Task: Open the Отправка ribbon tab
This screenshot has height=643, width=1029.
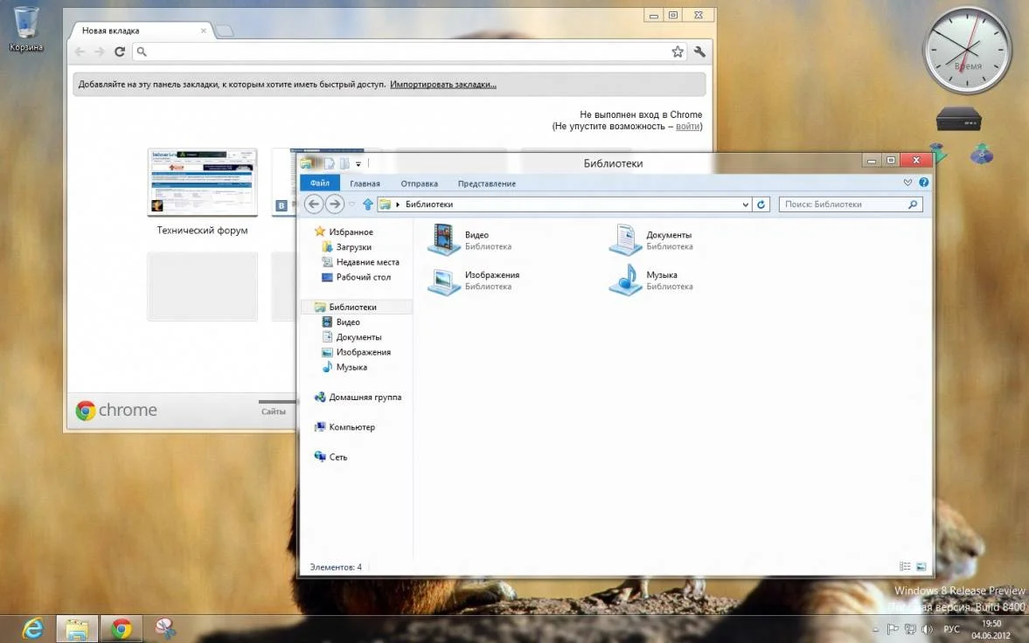Action: 420,183
